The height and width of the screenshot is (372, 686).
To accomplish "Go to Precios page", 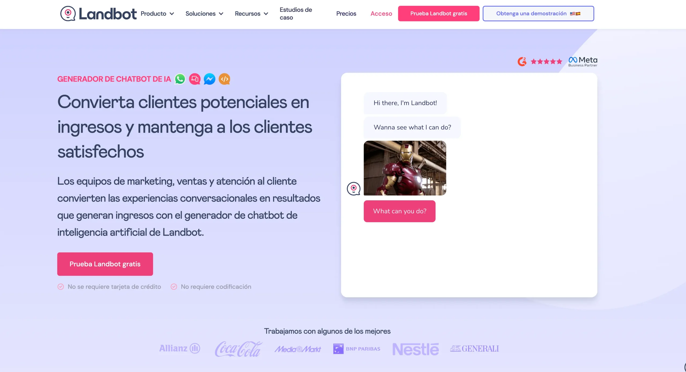I will [x=346, y=14].
